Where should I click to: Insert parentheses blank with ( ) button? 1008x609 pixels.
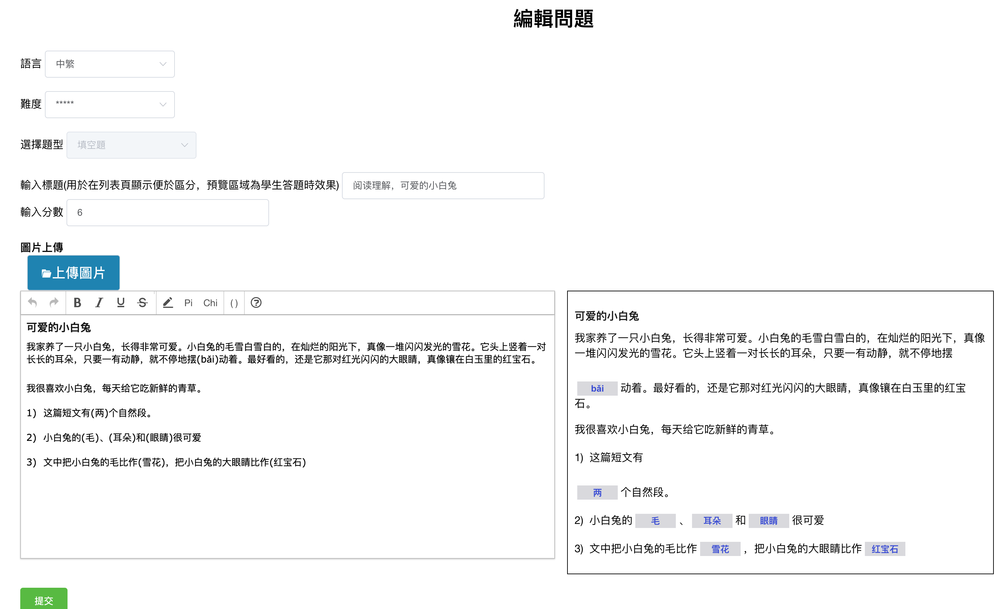(x=234, y=303)
